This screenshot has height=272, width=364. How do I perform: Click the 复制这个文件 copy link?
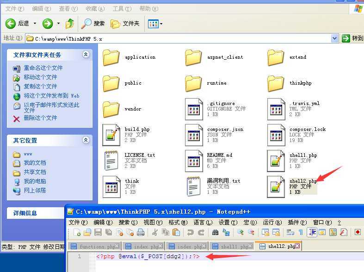click(x=40, y=87)
